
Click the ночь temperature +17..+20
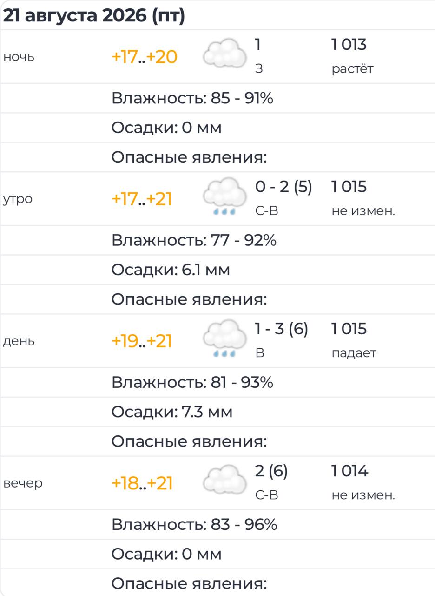144,57
